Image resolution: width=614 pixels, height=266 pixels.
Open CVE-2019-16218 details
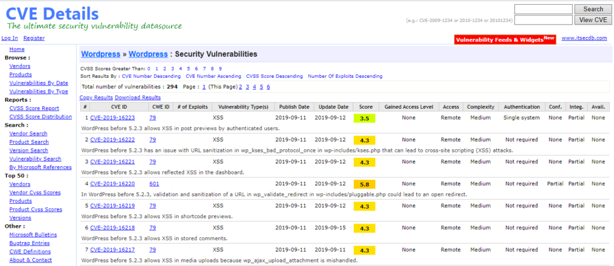(112, 227)
